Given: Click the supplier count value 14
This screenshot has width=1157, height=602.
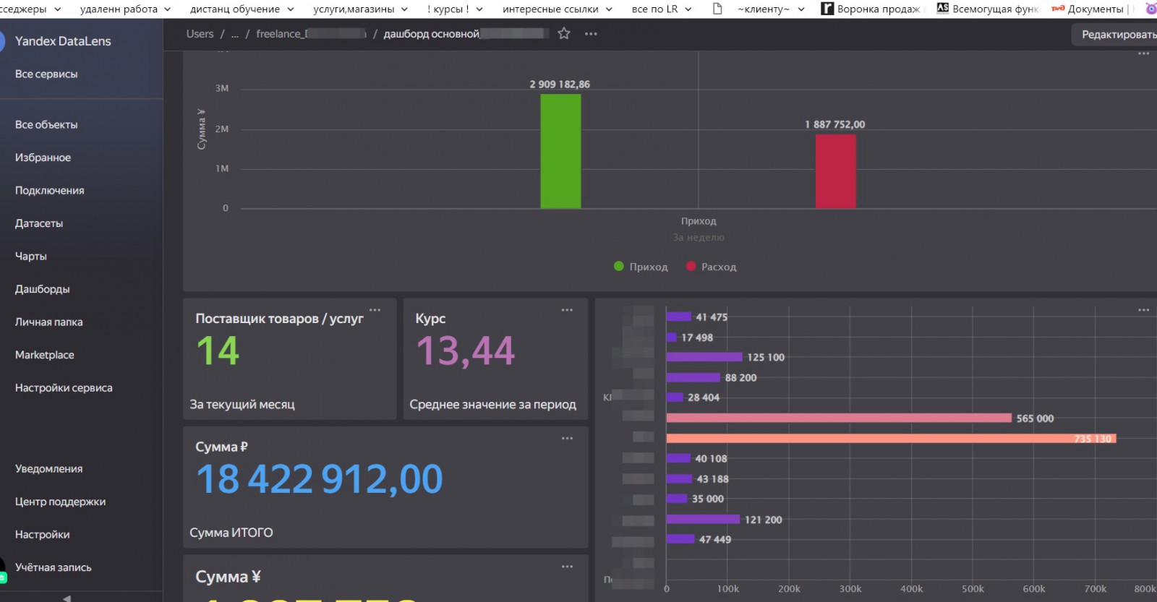Looking at the screenshot, I should tap(218, 351).
